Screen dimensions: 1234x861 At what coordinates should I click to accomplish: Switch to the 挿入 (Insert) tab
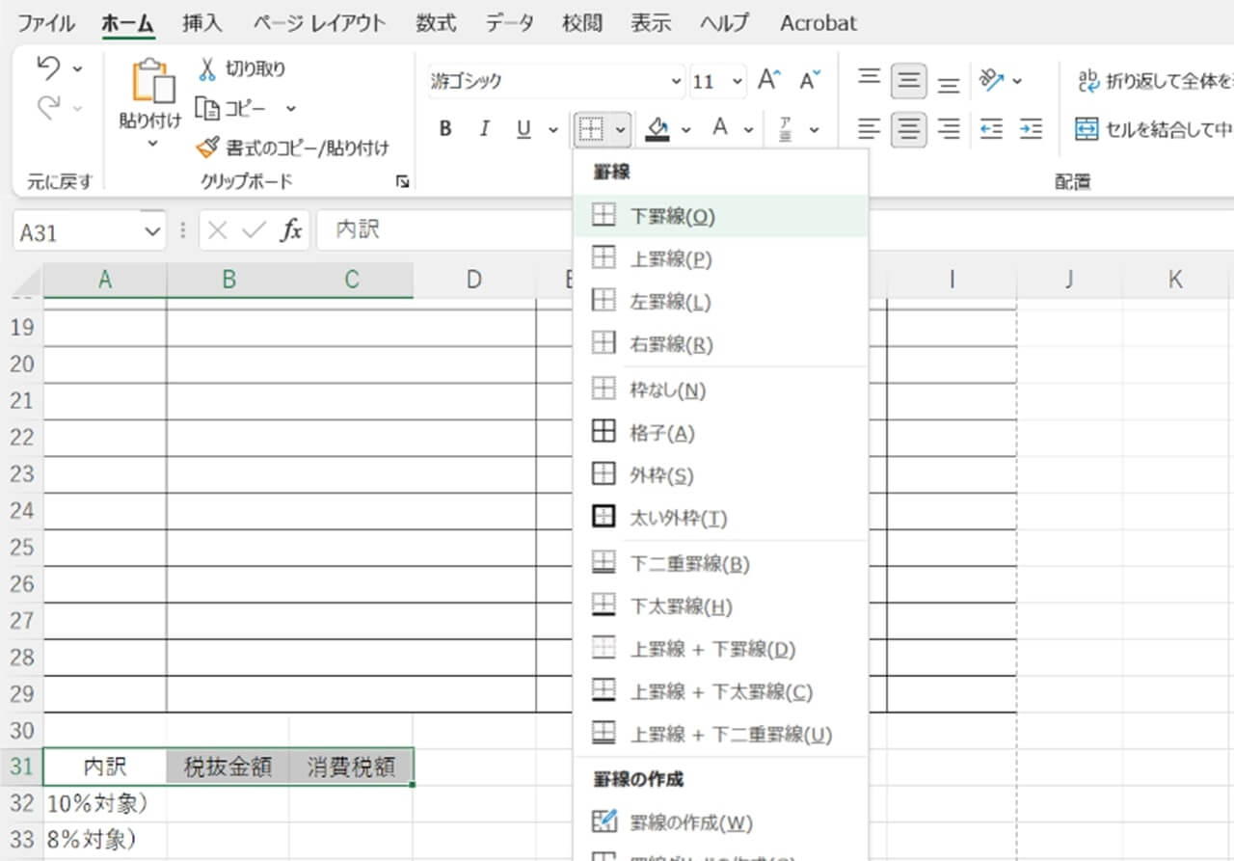pos(202,22)
